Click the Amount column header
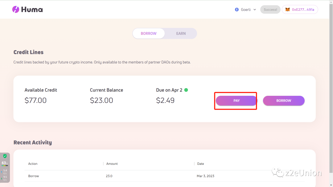The width and height of the screenshot is (333, 187). click(x=112, y=164)
